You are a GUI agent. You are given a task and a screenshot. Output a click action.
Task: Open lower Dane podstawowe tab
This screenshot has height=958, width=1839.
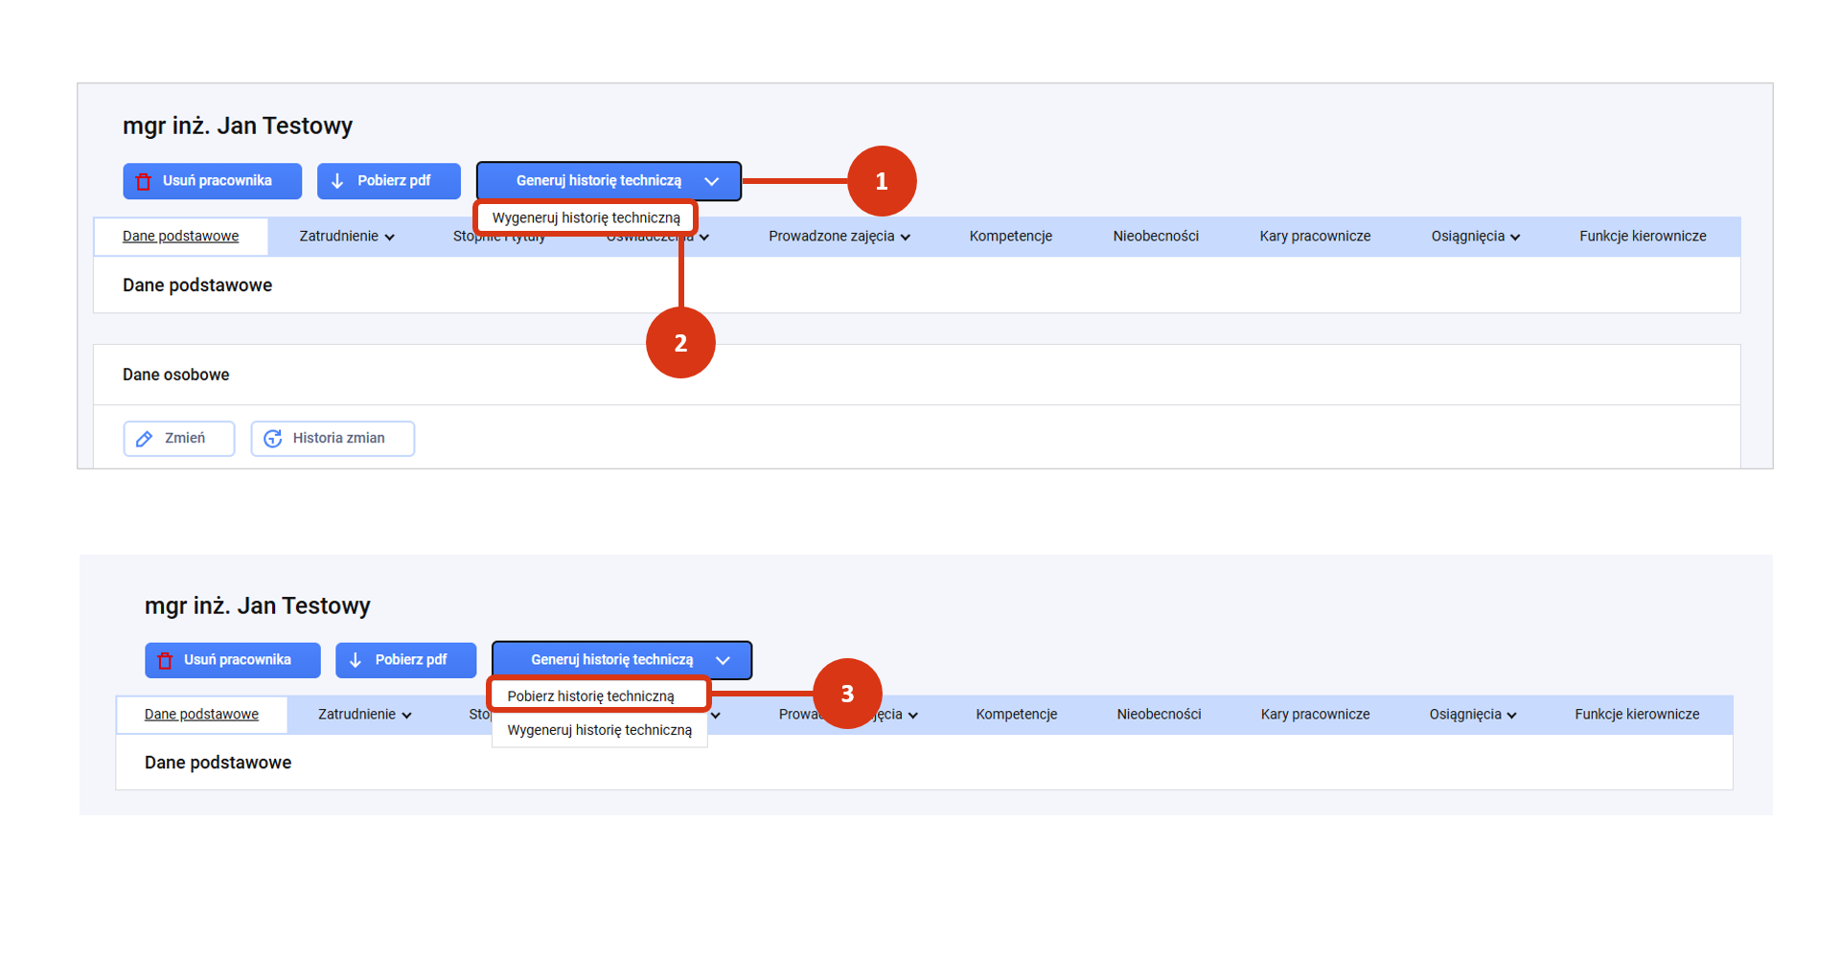pyautogui.click(x=201, y=715)
